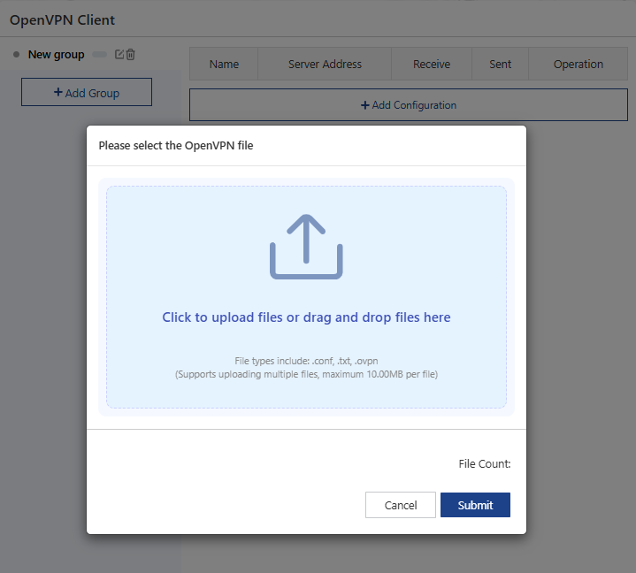This screenshot has width=636, height=573.
Task: Submit the selected OpenVPN file
Action: (x=475, y=505)
